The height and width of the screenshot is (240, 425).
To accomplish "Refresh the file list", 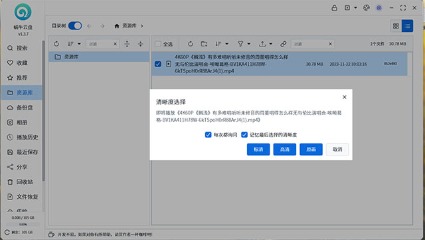I will [x=191, y=44].
